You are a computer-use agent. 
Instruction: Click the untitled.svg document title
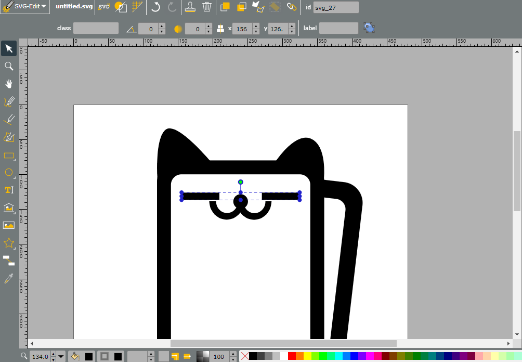click(x=74, y=6)
